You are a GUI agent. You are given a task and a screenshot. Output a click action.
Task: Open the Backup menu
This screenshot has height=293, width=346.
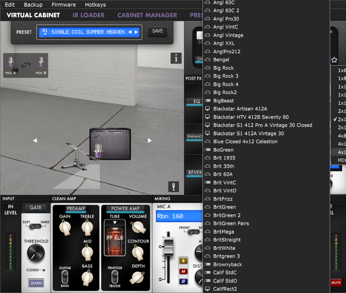click(33, 4)
